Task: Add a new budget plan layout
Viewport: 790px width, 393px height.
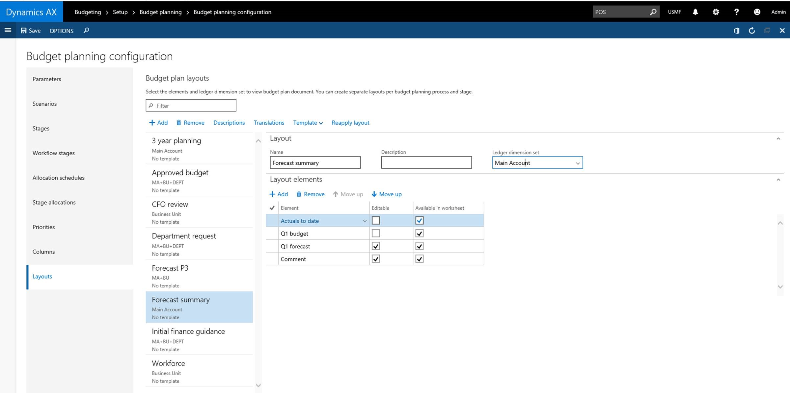Action: click(158, 123)
